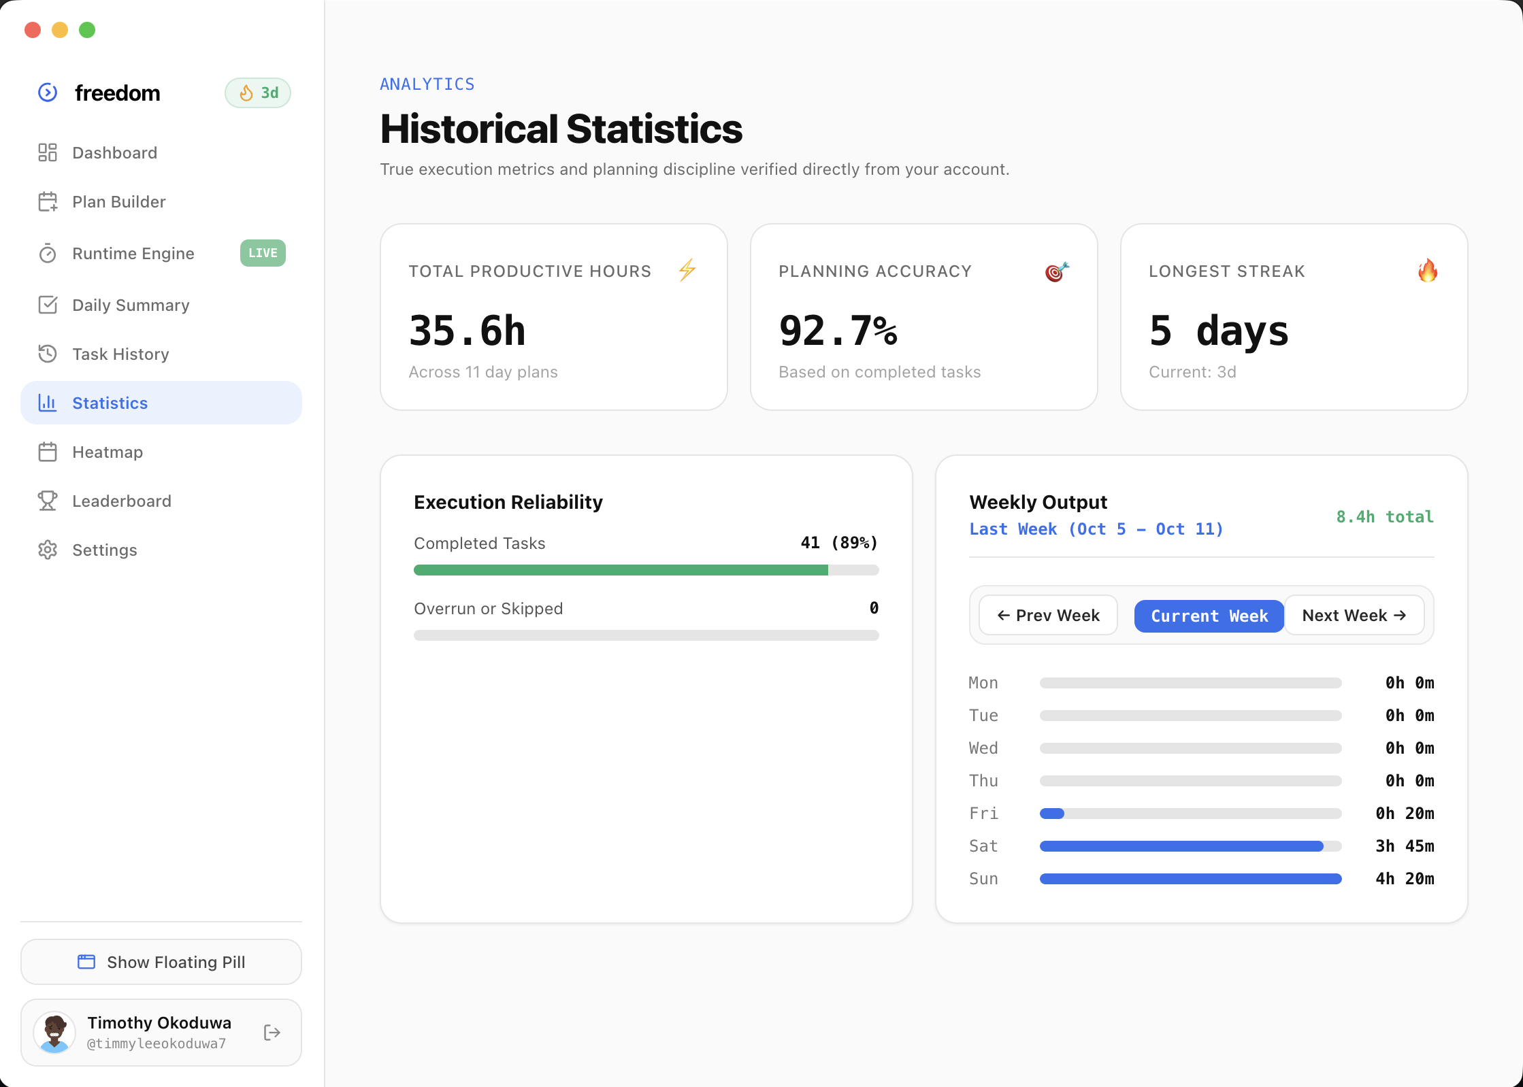Image resolution: width=1523 pixels, height=1087 pixels.
Task: Click the Thu day label
Action: (x=984, y=781)
